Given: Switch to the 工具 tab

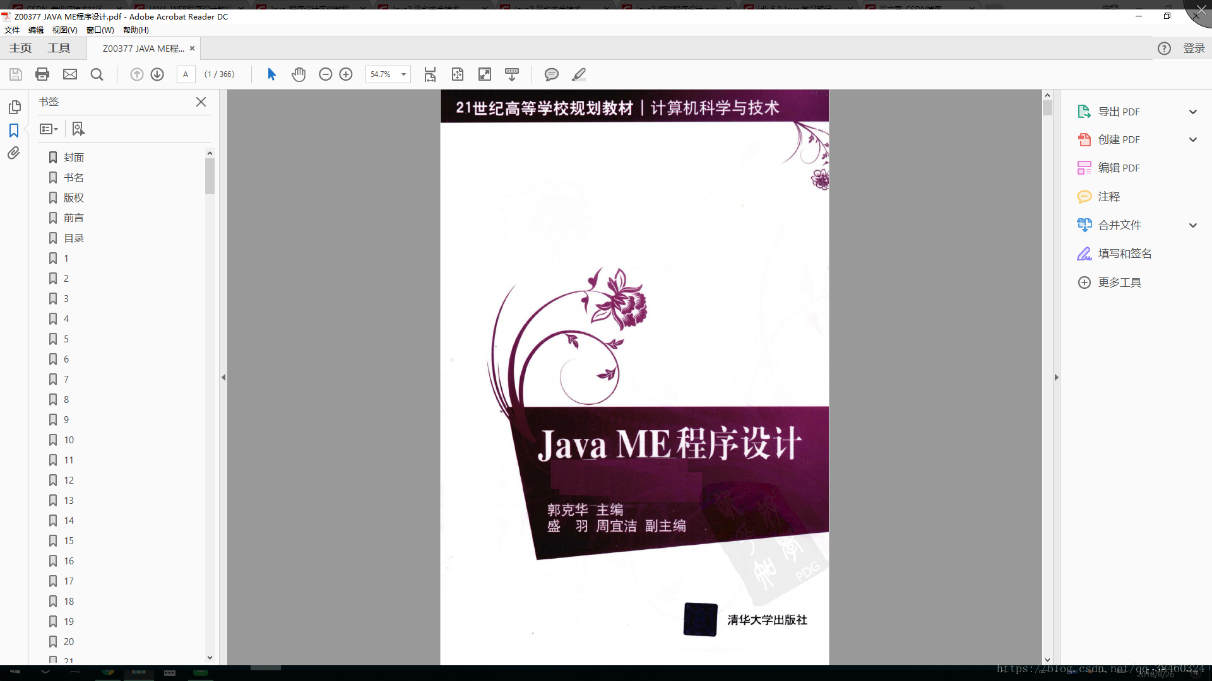Looking at the screenshot, I should [x=59, y=49].
